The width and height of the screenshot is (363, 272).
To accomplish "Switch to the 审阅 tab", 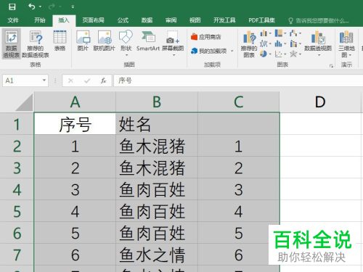I will point(171,20).
